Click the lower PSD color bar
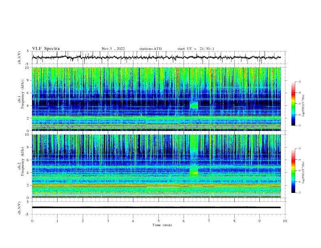 click(x=293, y=171)
